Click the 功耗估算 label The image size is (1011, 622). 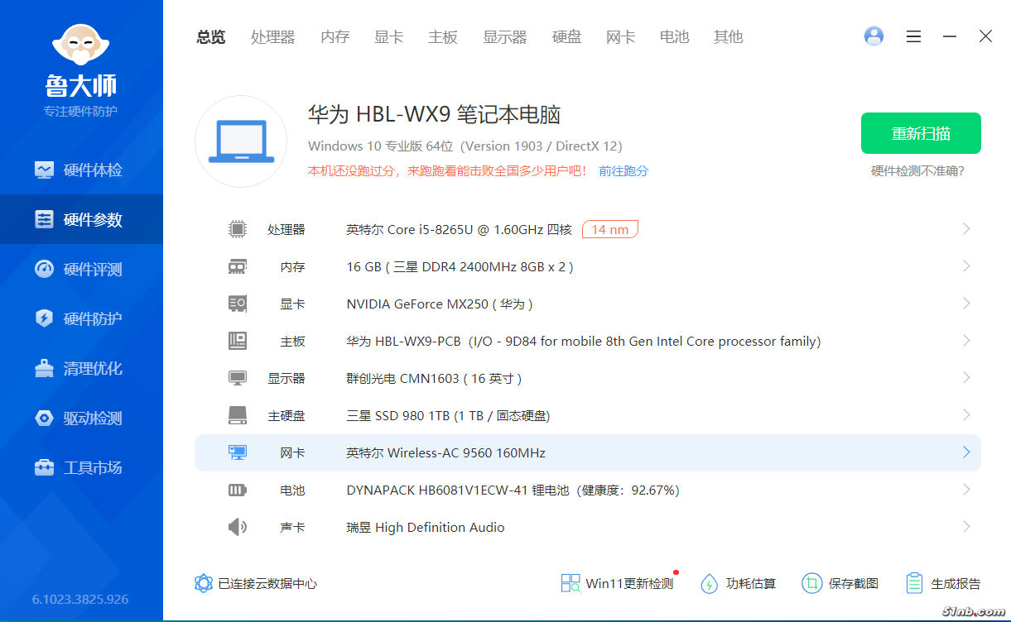click(x=751, y=584)
